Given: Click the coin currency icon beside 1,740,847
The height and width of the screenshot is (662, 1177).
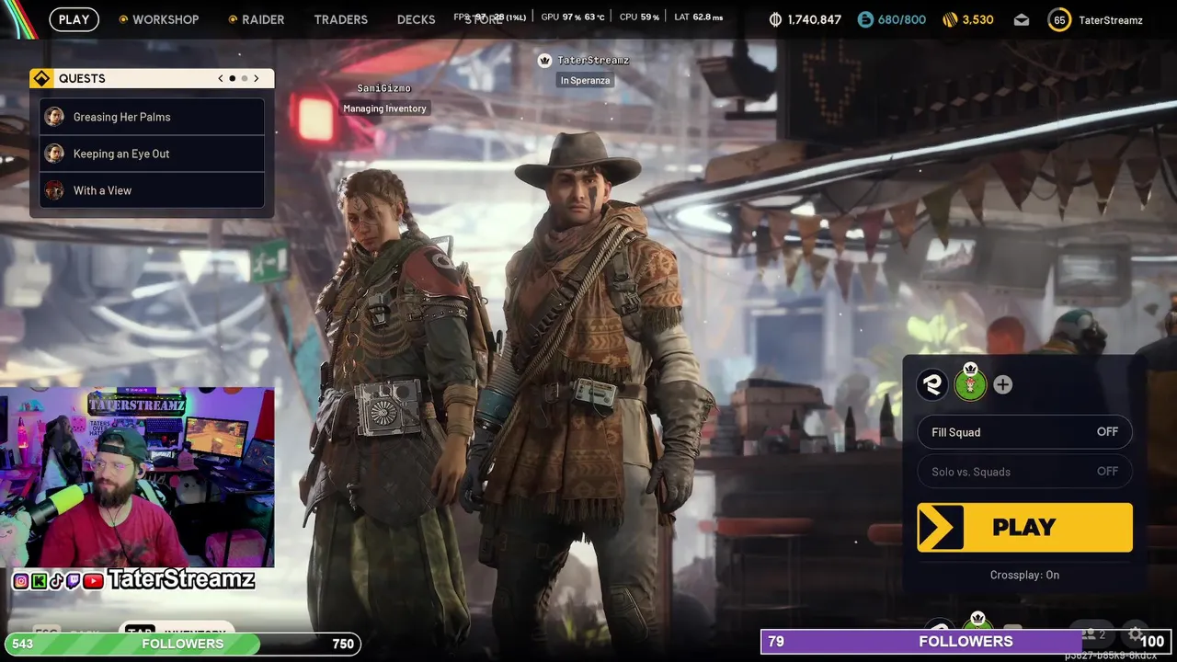Looking at the screenshot, I should pos(775,19).
